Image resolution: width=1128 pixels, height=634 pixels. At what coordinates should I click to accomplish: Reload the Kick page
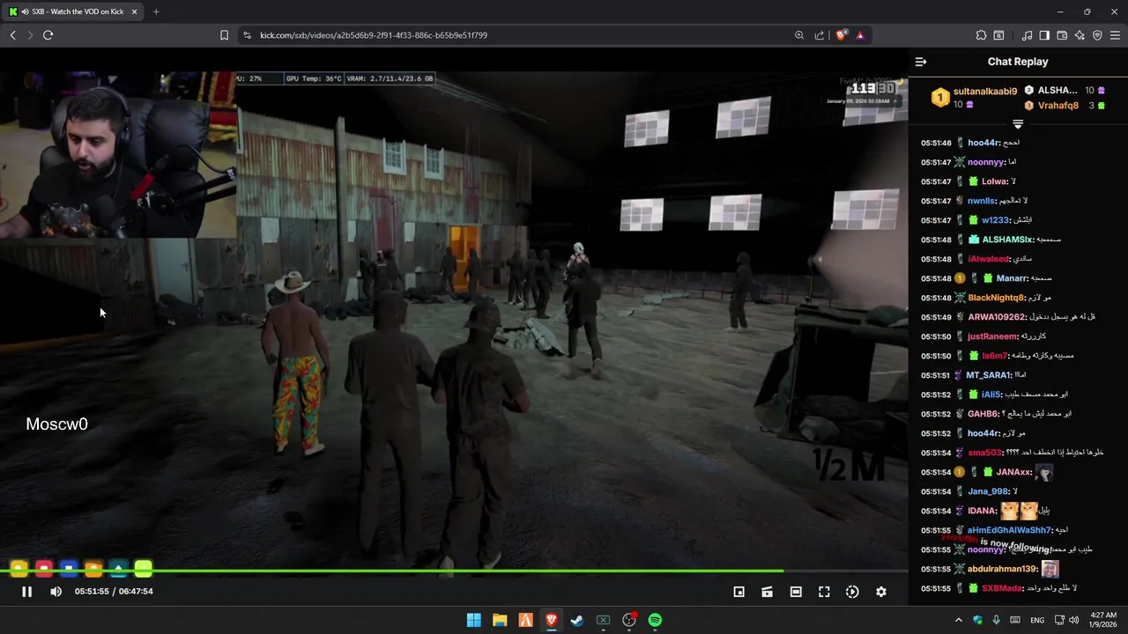pos(48,35)
